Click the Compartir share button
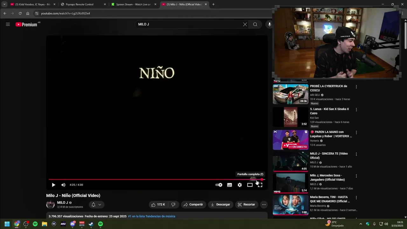 (193, 205)
